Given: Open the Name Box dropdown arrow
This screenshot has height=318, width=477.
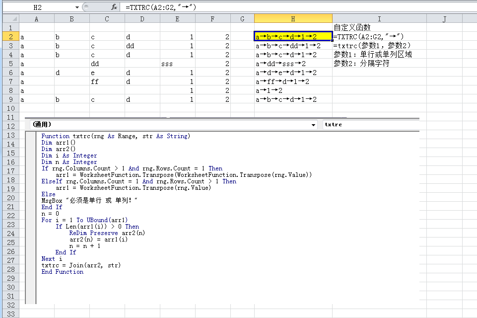Looking at the screenshot, I should coord(77,7).
